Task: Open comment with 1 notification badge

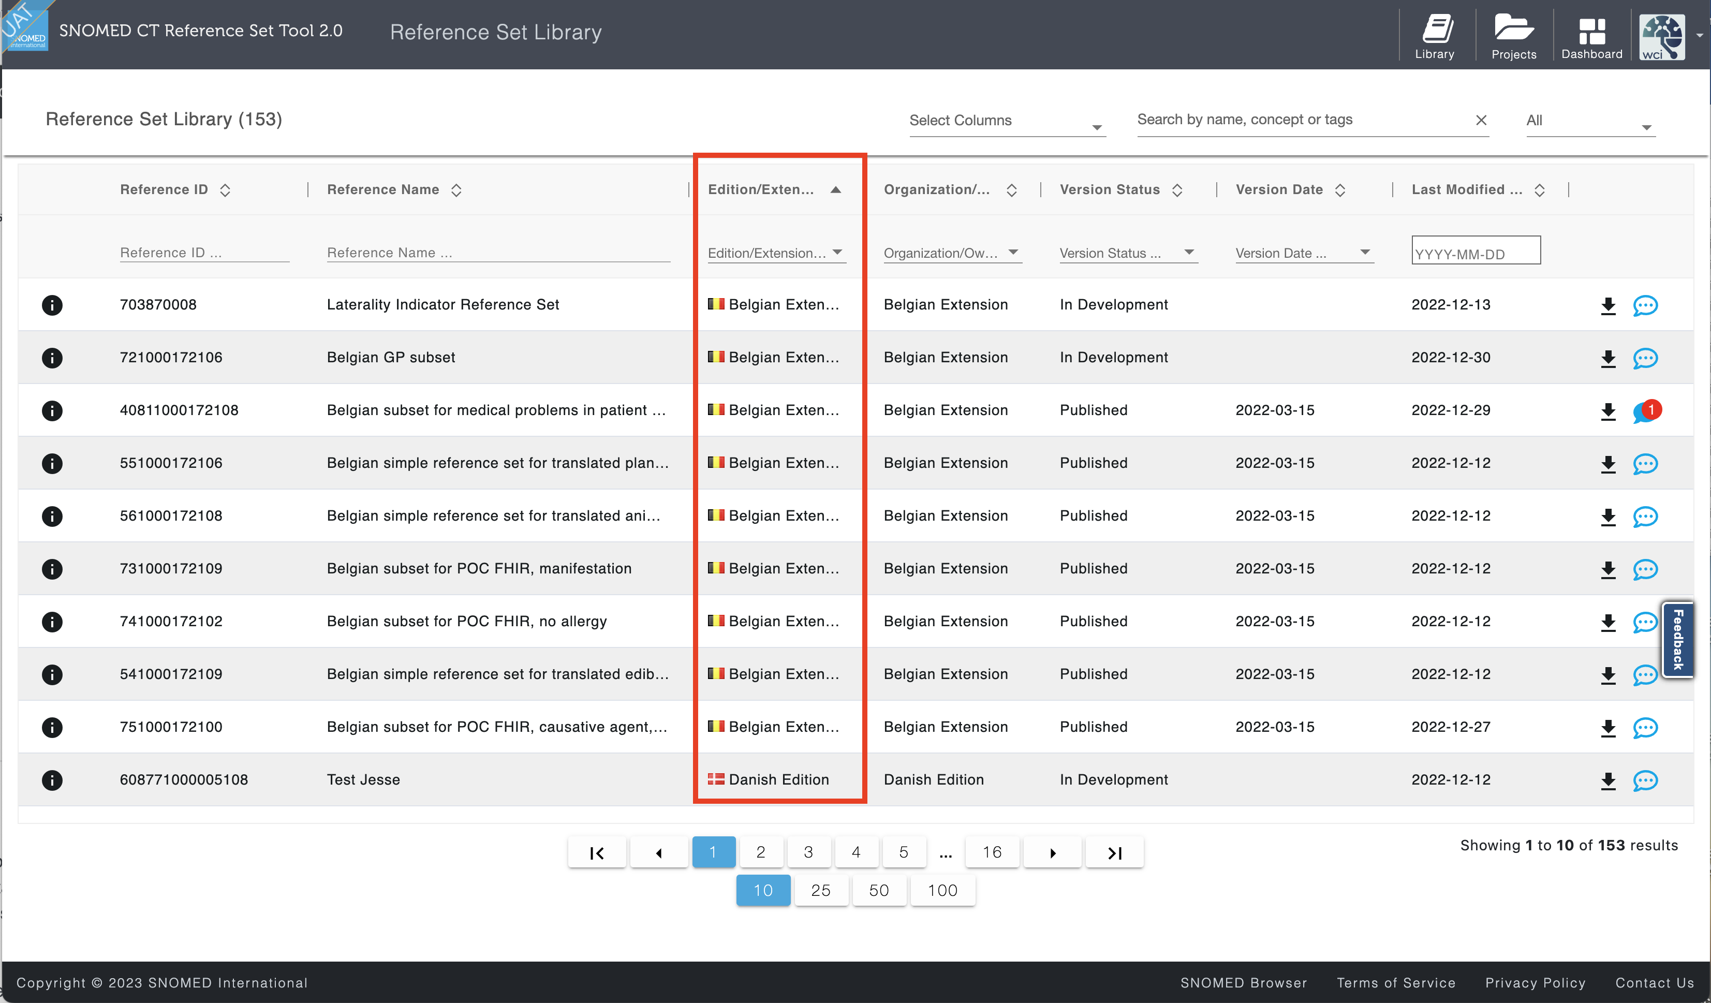Action: click(x=1646, y=411)
